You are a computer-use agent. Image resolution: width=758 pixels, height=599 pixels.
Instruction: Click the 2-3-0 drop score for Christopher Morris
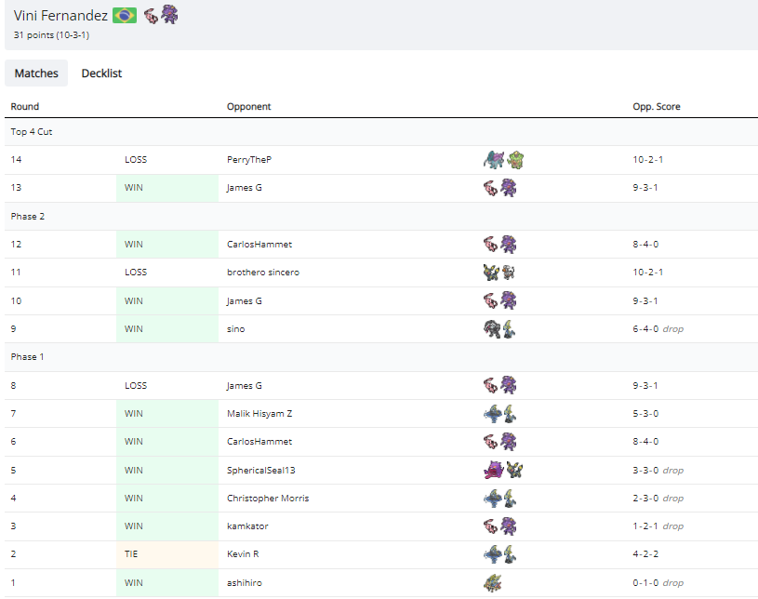pos(658,498)
